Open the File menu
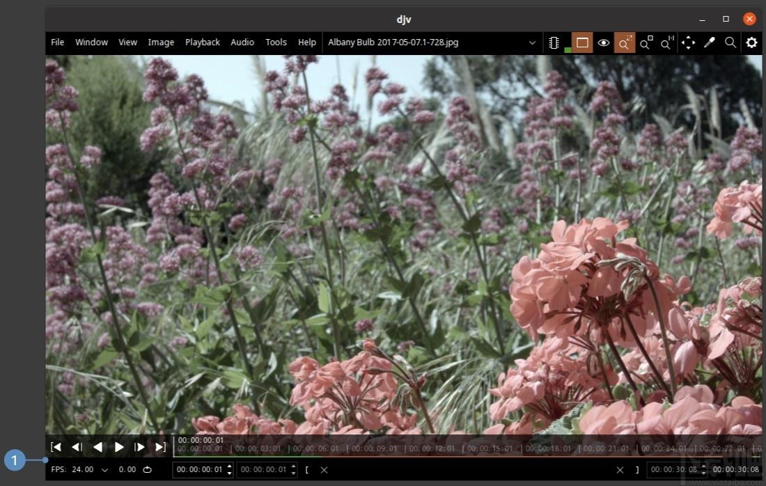The height and width of the screenshot is (486, 766). 57,42
